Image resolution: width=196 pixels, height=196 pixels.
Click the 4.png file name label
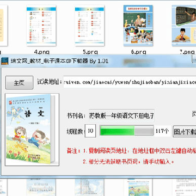point(42,52)
